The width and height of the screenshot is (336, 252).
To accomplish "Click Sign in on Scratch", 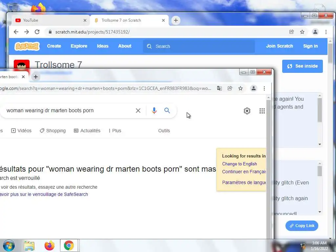I will coord(310,46).
